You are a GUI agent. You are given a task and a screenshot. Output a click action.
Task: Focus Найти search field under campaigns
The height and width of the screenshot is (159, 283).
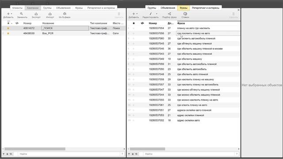point(69,154)
